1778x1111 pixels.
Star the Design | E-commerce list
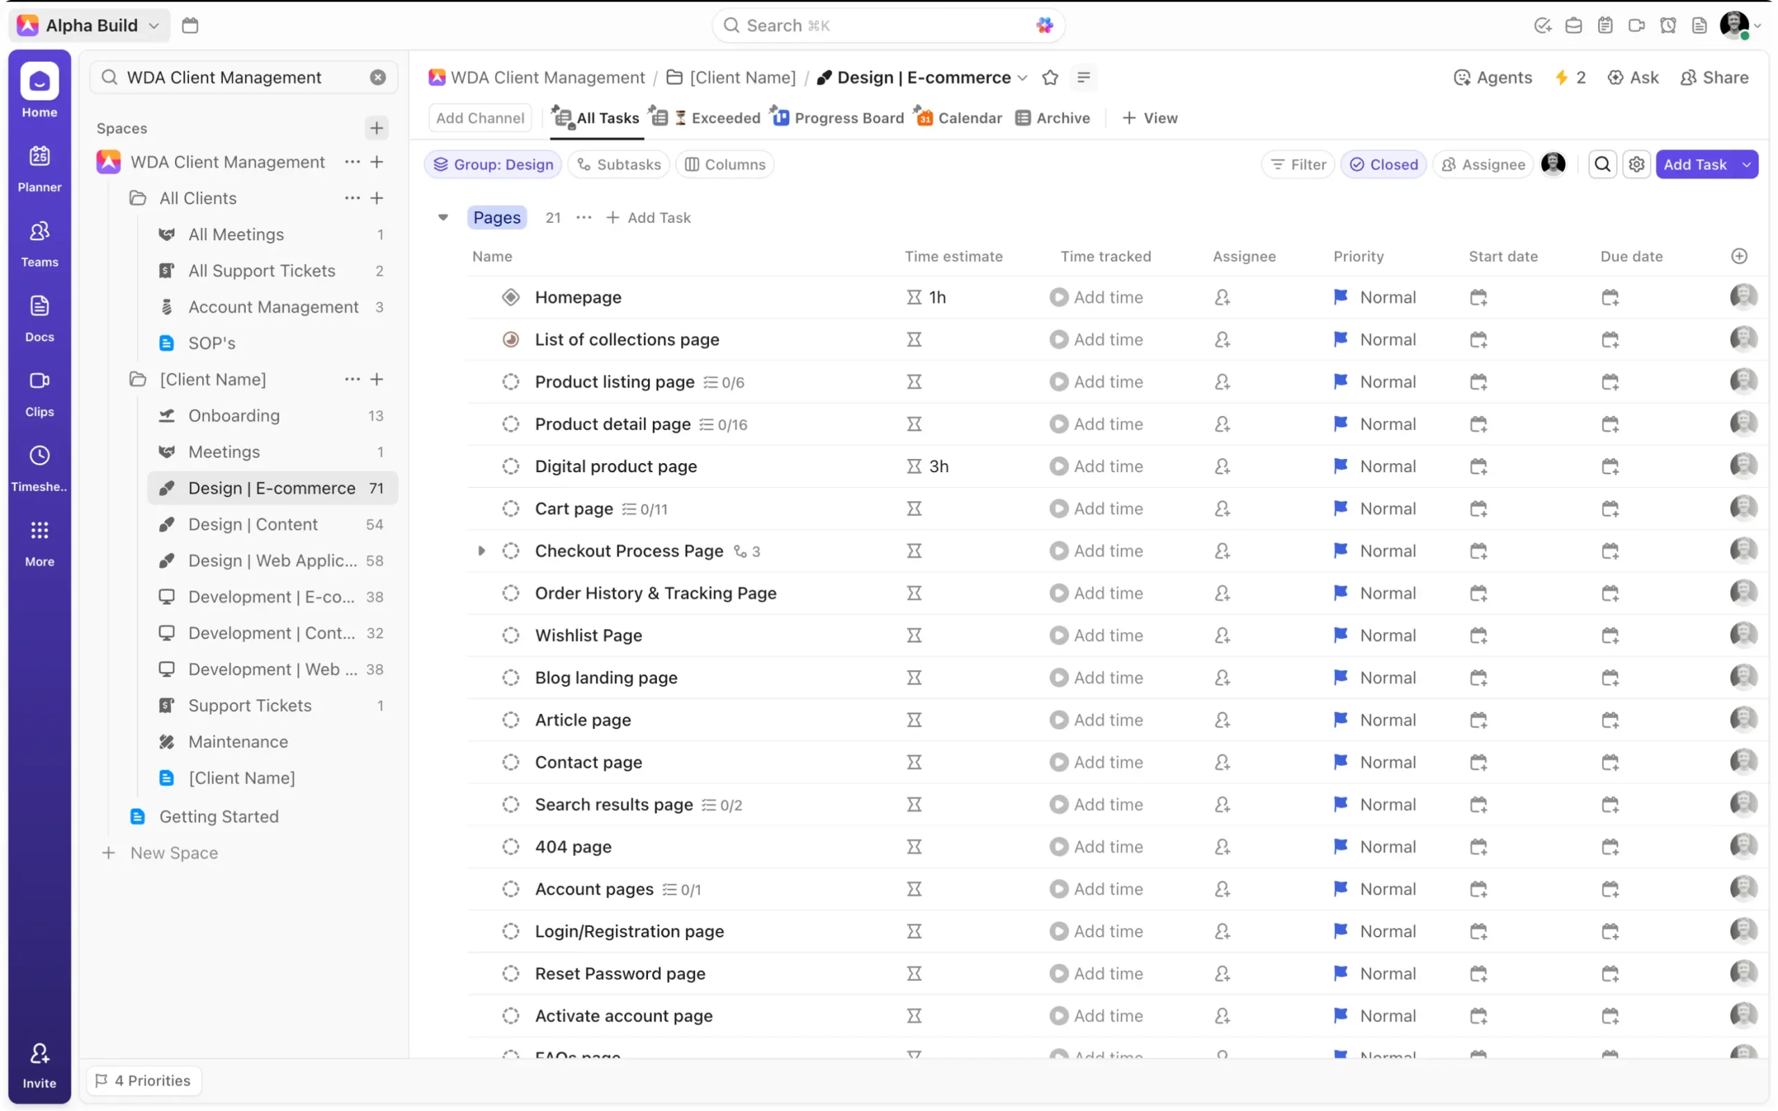tap(1050, 77)
